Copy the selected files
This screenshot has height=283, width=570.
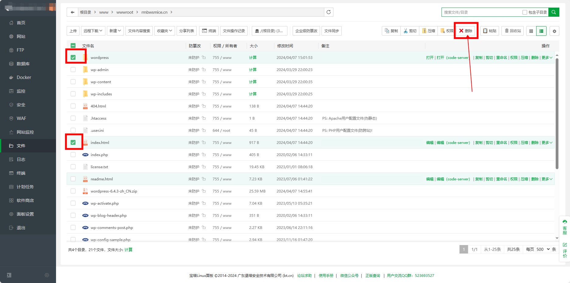click(x=391, y=31)
